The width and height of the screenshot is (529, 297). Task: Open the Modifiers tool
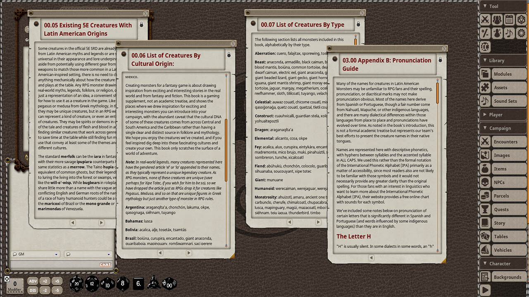pos(484,33)
